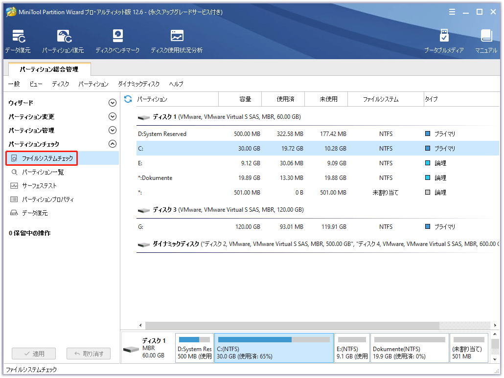Sort by the 使用済 column header
The width and height of the screenshot is (504, 378).
coord(283,99)
